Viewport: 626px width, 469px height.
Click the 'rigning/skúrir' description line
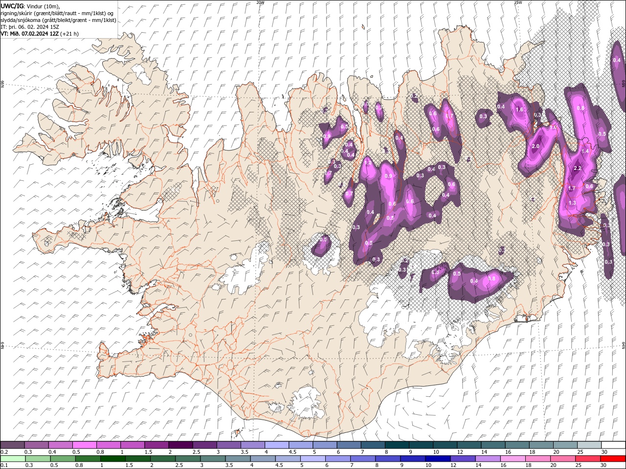pyautogui.click(x=57, y=13)
